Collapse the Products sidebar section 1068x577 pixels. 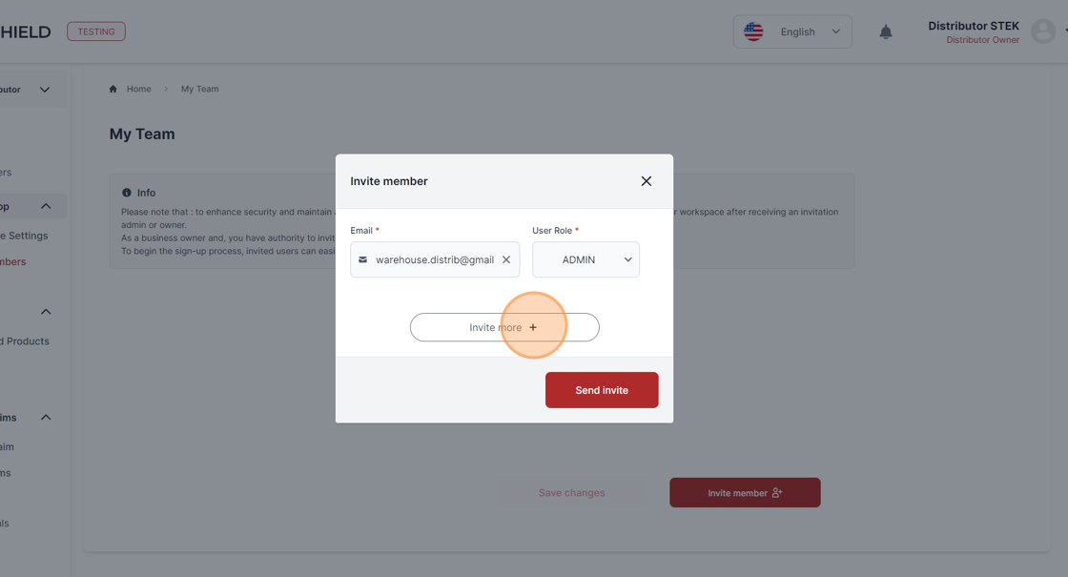tap(46, 312)
